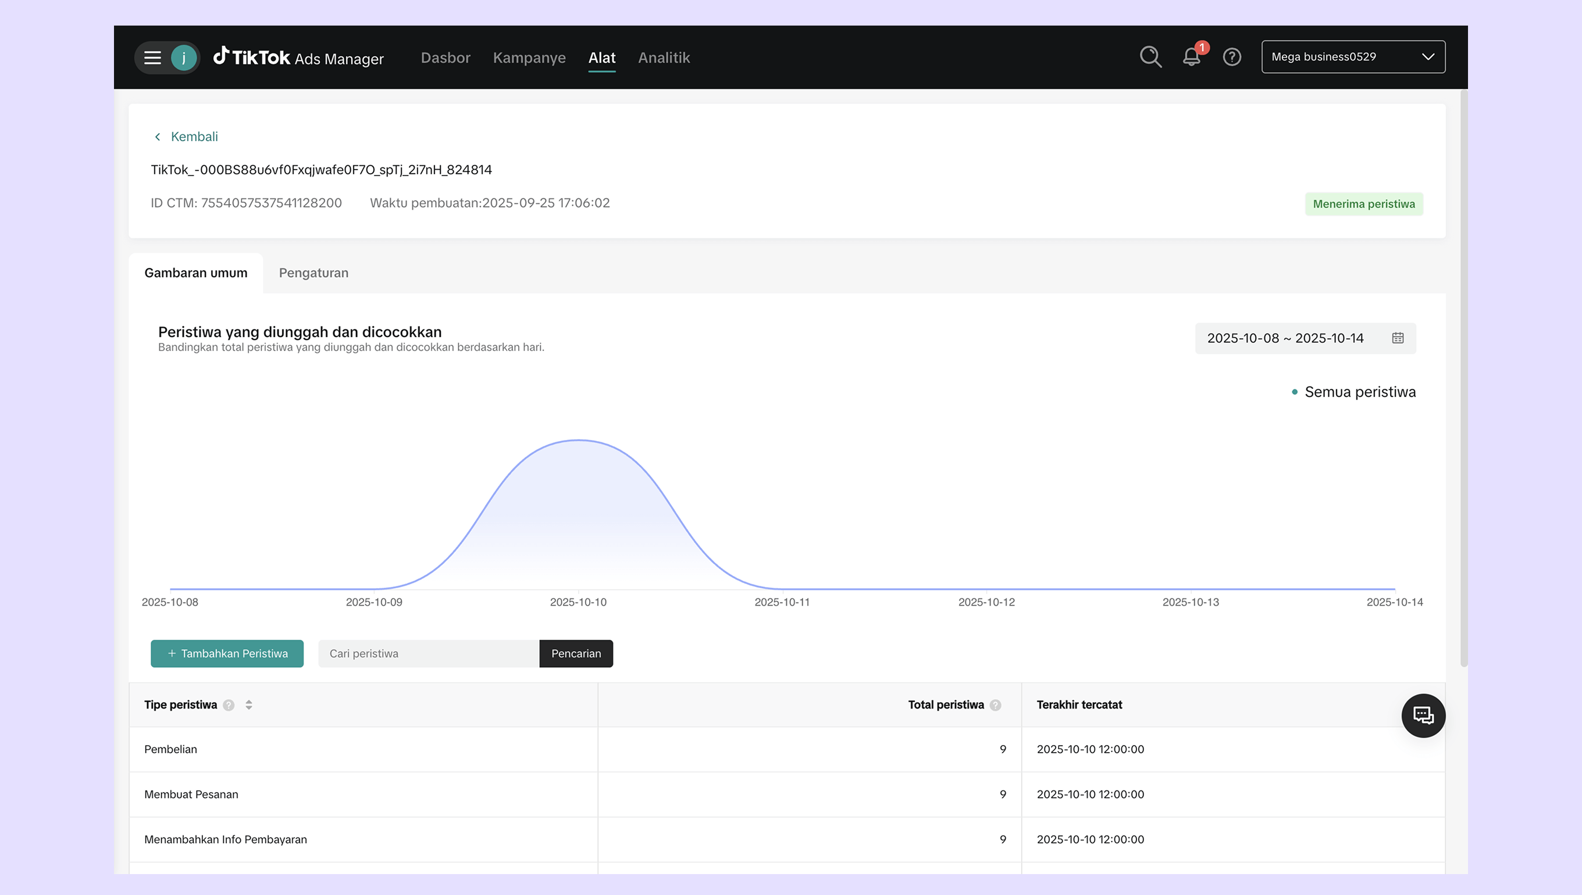The width and height of the screenshot is (1582, 895).
Task: Click the Kembali back link
Action: coord(185,137)
